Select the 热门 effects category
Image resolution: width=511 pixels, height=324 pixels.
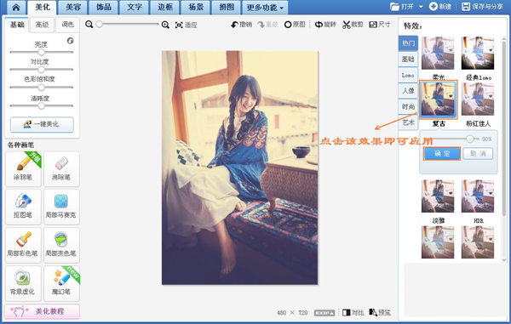(408, 43)
